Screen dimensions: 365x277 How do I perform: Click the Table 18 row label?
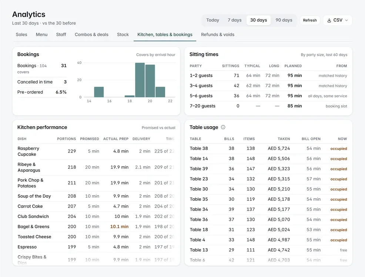tap(199, 230)
